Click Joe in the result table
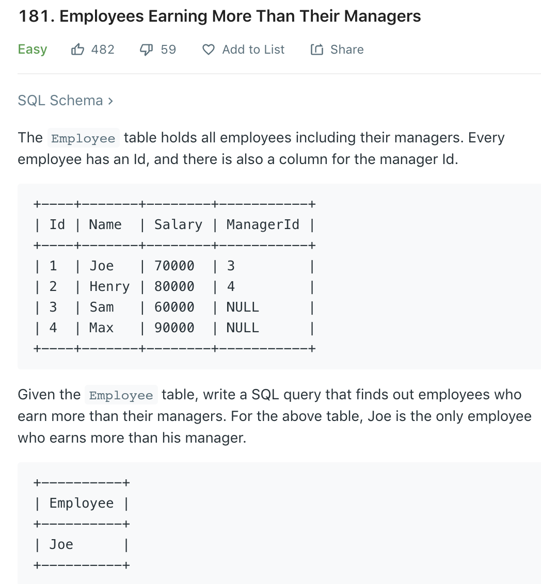This screenshot has width=541, height=584. tap(61, 544)
